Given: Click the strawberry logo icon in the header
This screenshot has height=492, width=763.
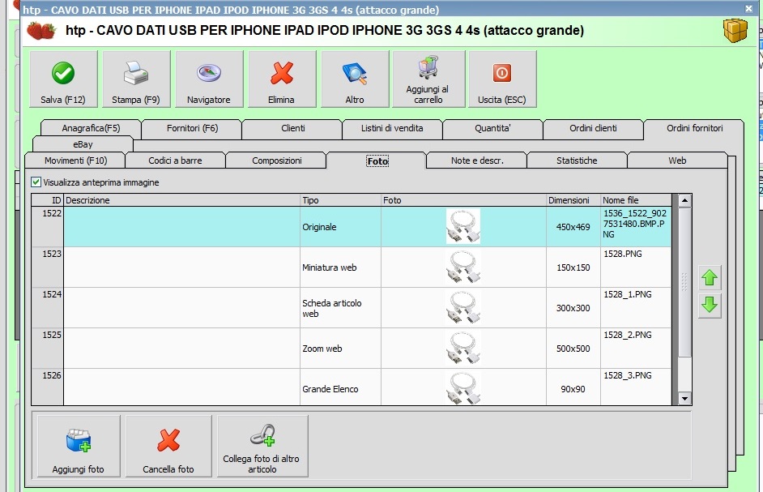Looking at the screenshot, I should (40, 31).
